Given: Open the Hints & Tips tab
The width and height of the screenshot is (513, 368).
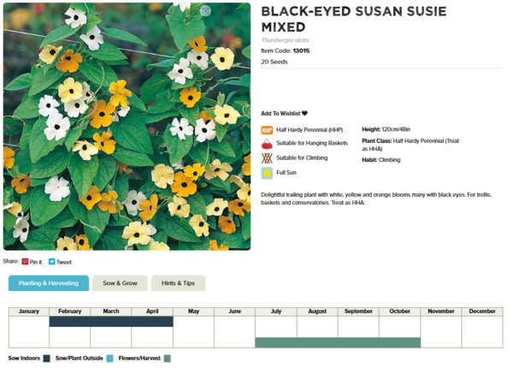Looking at the screenshot, I should pyautogui.click(x=178, y=283).
